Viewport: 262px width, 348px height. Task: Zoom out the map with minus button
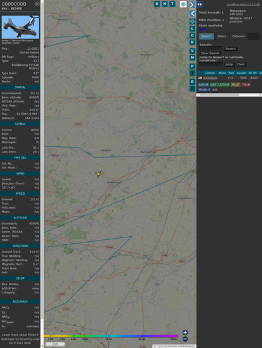coord(185,339)
